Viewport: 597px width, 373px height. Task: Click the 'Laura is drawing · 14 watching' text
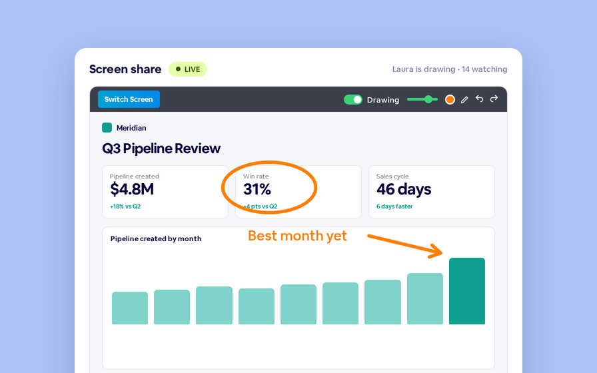click(x=450, y=69)
